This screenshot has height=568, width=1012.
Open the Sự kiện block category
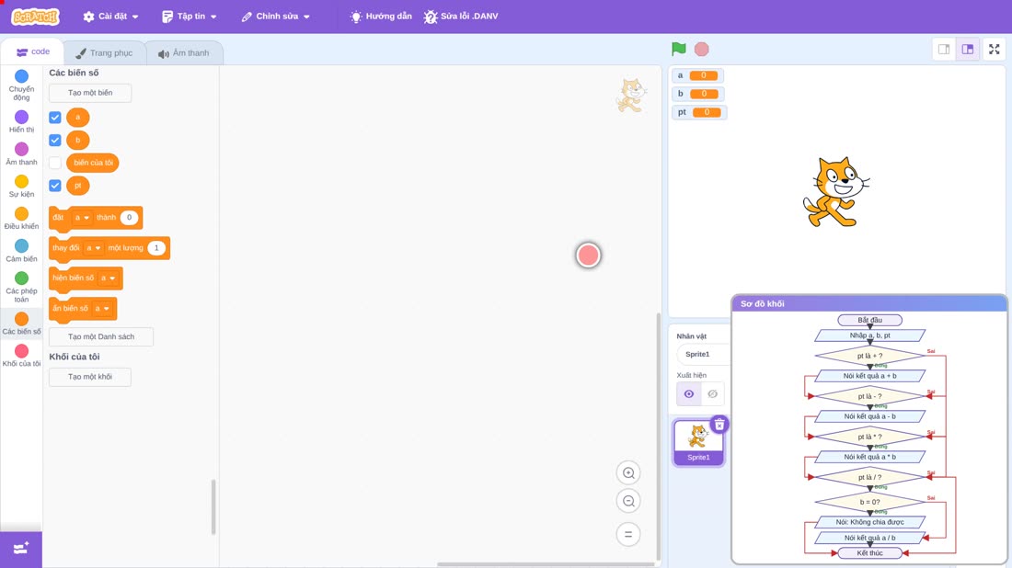pyautogui.click(x=21, y=186)
